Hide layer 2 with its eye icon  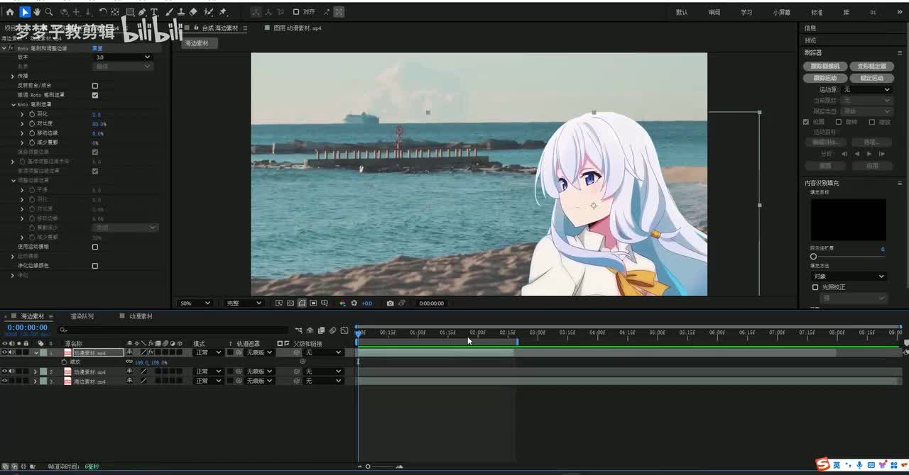click(4, 371)
